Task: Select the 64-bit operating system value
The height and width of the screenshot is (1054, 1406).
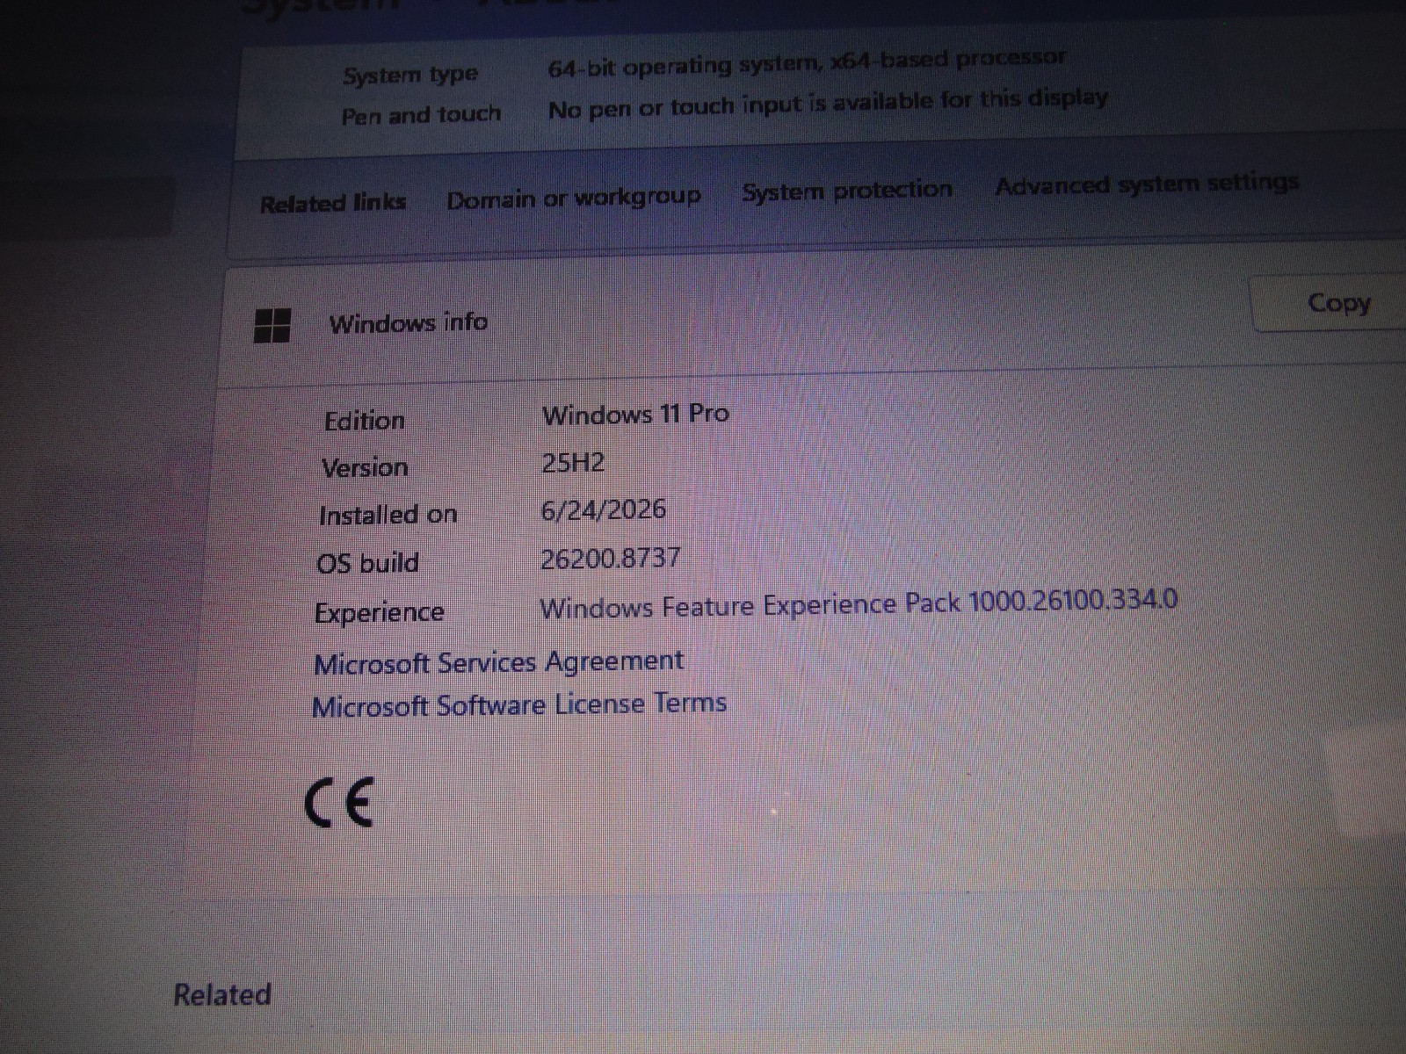Action: tap(807, 62)
